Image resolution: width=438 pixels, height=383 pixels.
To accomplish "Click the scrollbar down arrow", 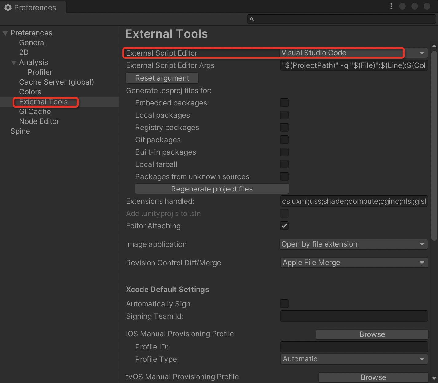I will 434,378.
